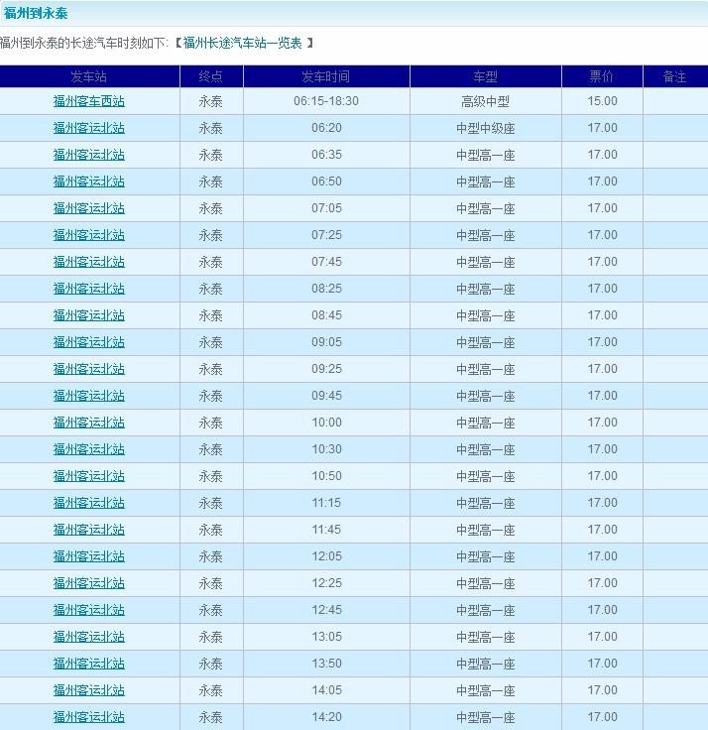Open 福州客运北站 link for the 14:05 departure

click(x=89, y=690)
